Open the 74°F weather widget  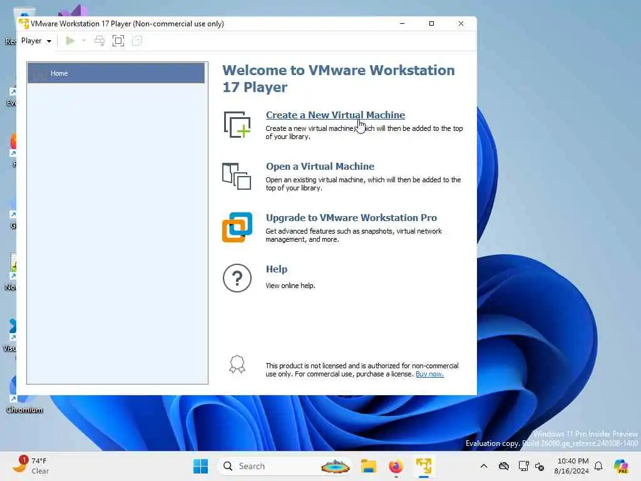(32, 466)
